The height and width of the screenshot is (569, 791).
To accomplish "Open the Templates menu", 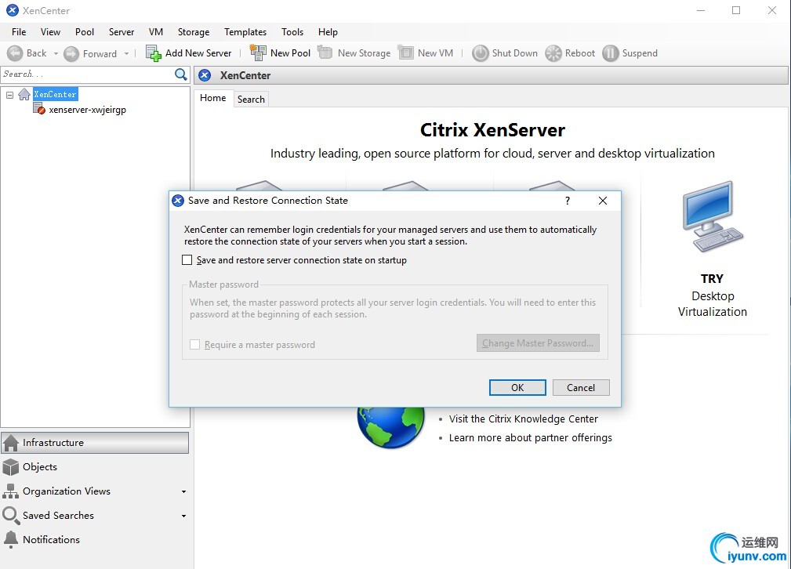I will click(x=245, y=32).
